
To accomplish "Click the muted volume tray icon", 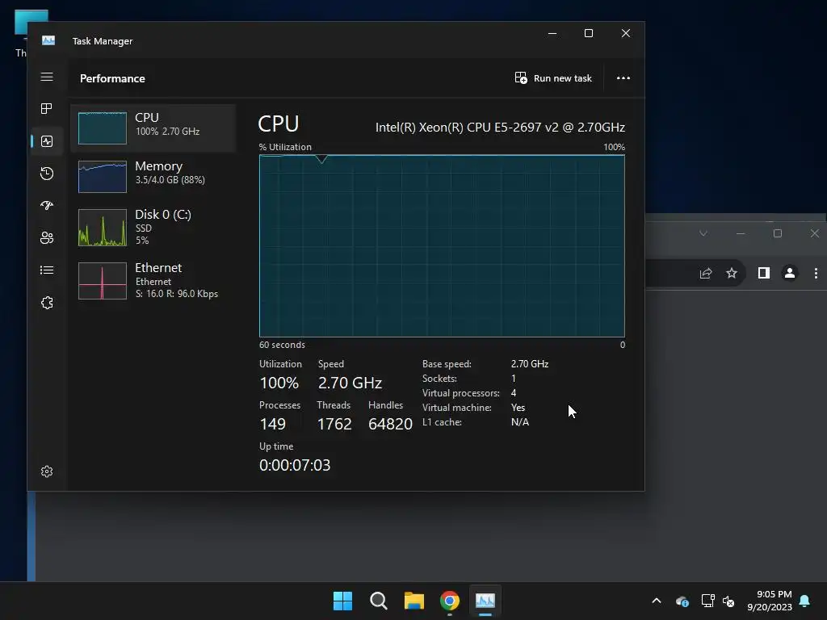I will [x=728, y=601].
